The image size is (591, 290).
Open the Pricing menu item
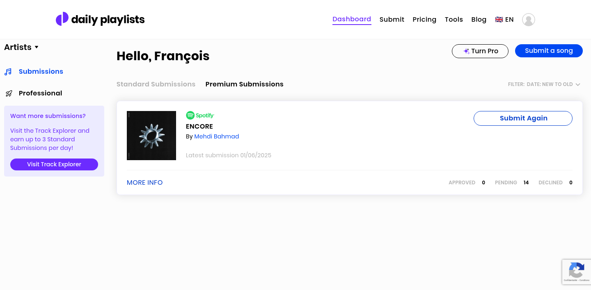point(424,20)
